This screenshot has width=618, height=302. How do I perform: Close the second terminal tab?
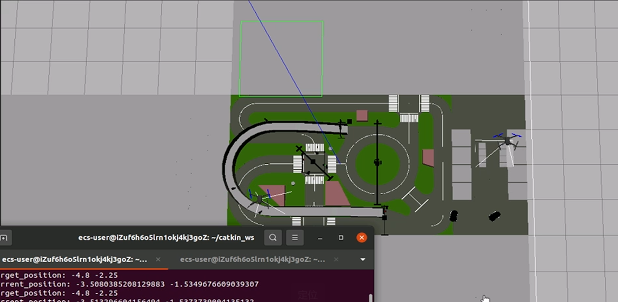pos(336,259)
